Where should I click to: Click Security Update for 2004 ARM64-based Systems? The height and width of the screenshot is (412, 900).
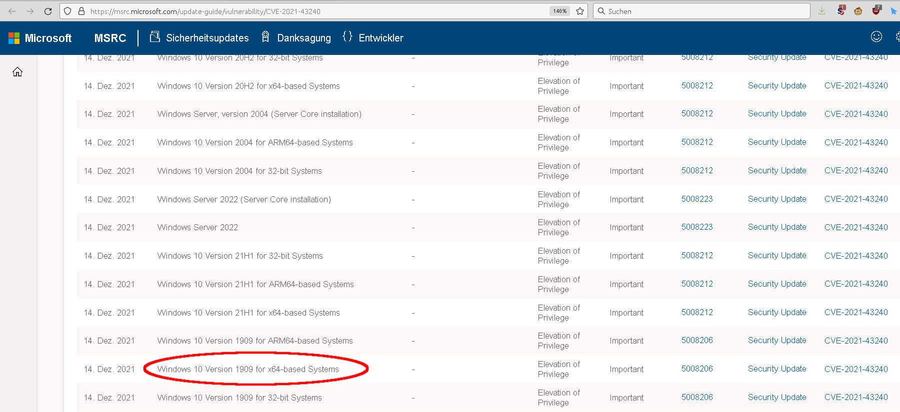(x=777, y=142)
